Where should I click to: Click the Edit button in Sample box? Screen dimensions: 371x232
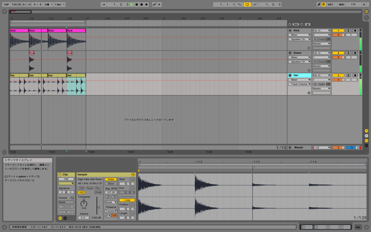click(x=82, y=188)
